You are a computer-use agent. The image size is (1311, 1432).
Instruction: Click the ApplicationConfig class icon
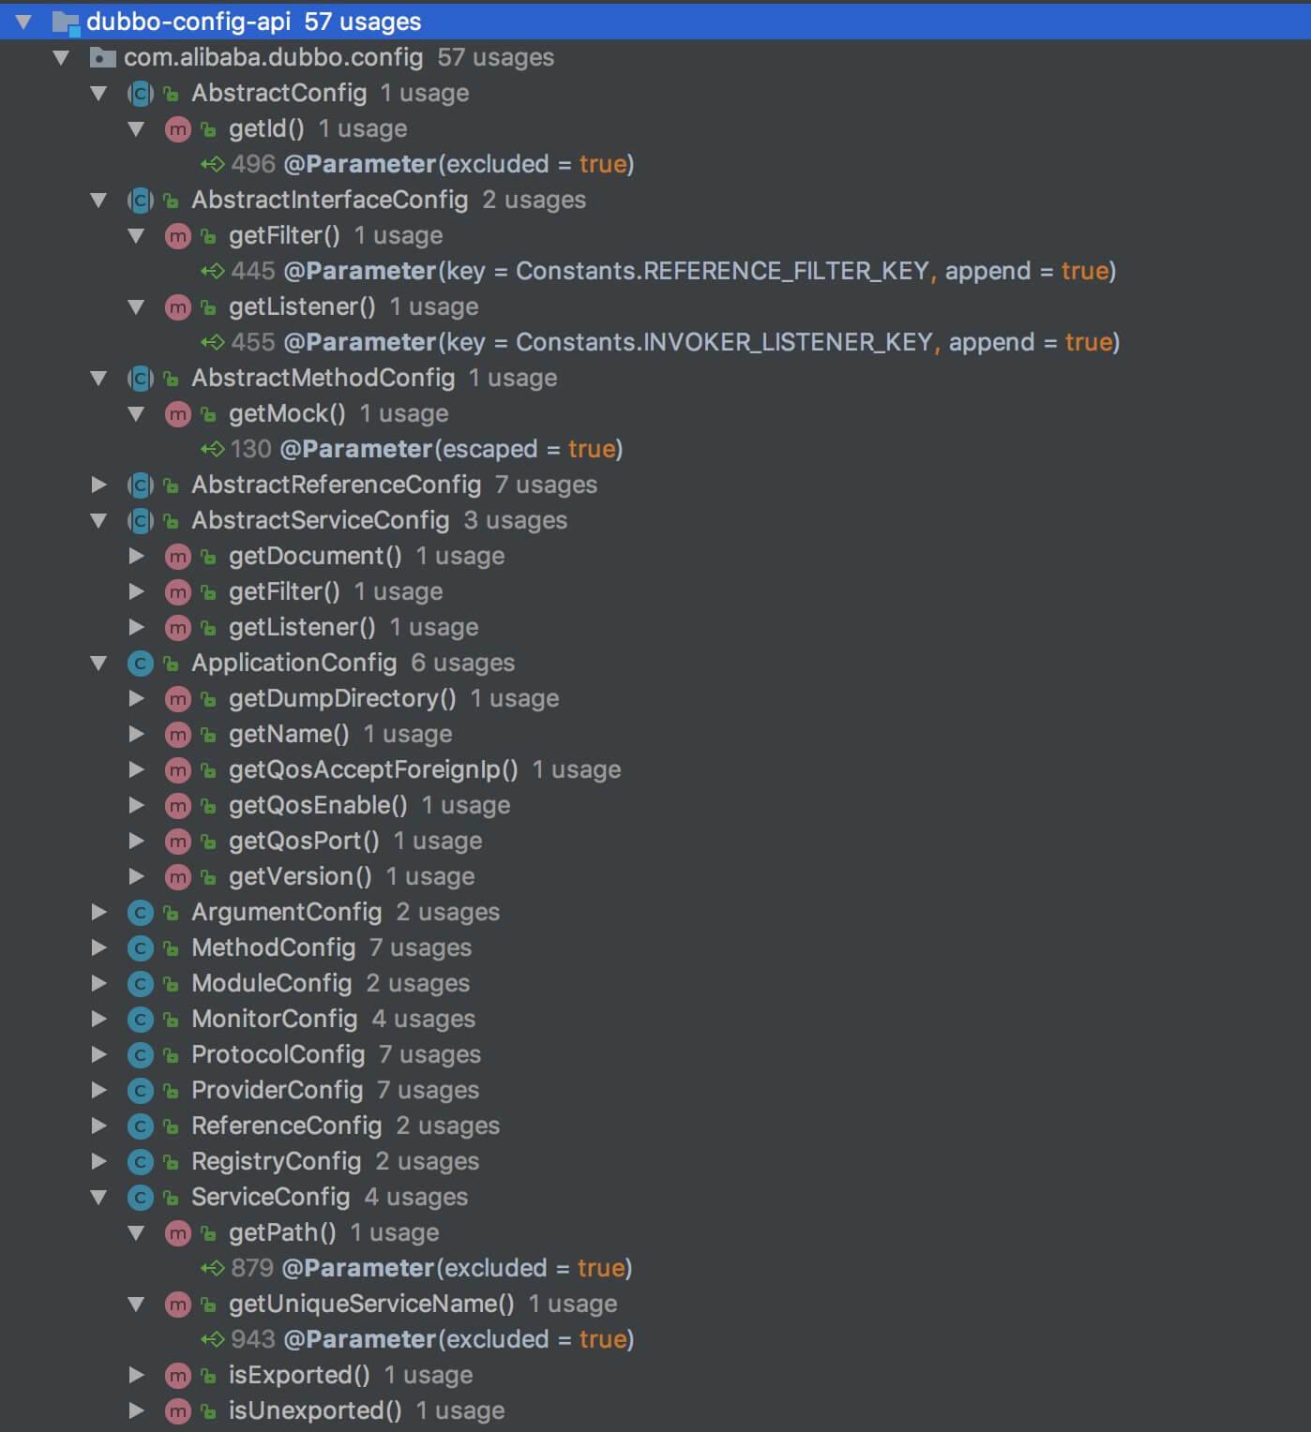pyautogui.click(x=140, y=664)
